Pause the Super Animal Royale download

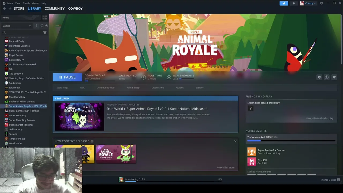[67, 77]
